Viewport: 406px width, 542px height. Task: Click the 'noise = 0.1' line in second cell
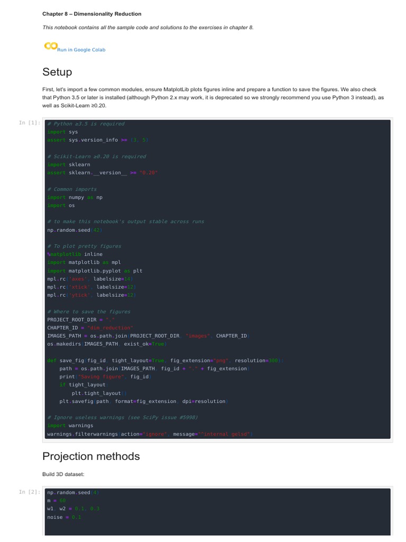64,518
